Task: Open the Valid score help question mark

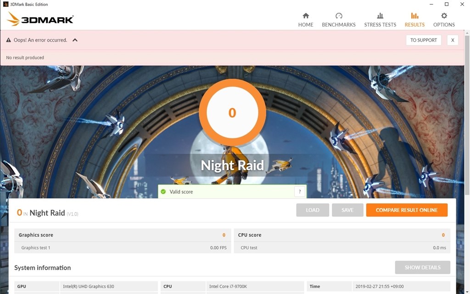Action: [x=300, y=192]
